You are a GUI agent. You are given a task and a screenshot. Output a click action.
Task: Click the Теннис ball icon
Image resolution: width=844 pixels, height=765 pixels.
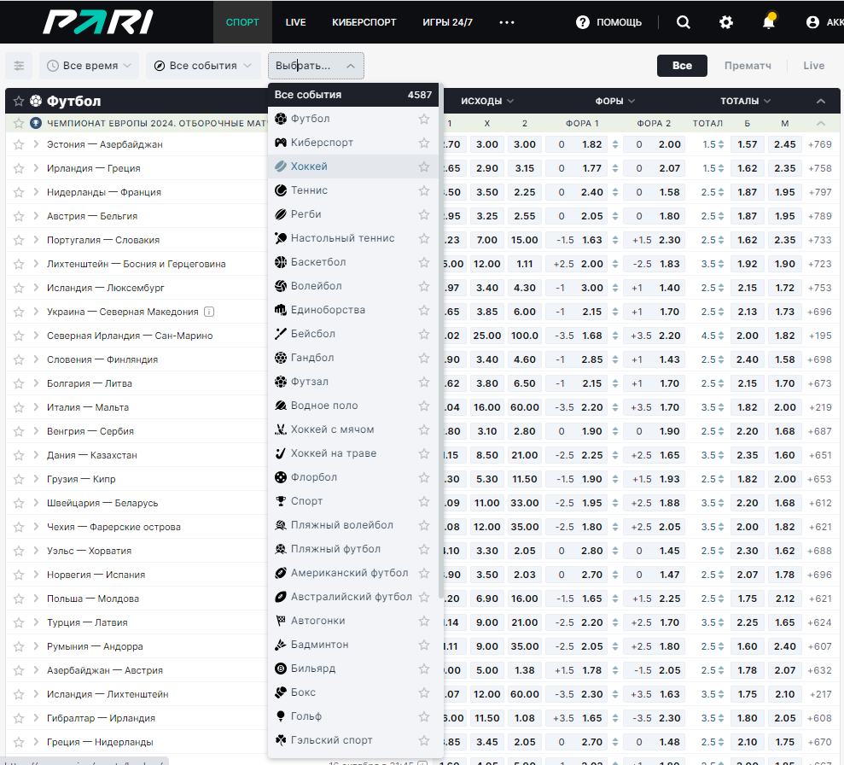tap(281, 190)
